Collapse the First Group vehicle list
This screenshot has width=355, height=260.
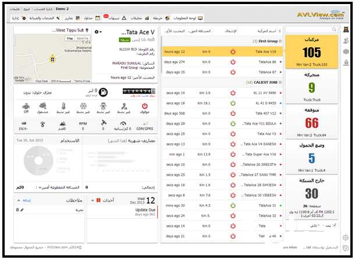click(x=280, y=41)
